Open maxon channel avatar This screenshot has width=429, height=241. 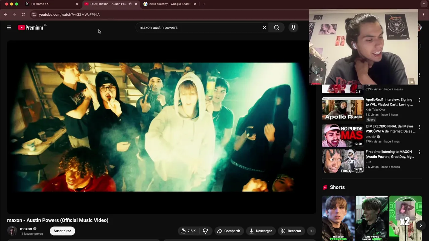tap(12, 231)
